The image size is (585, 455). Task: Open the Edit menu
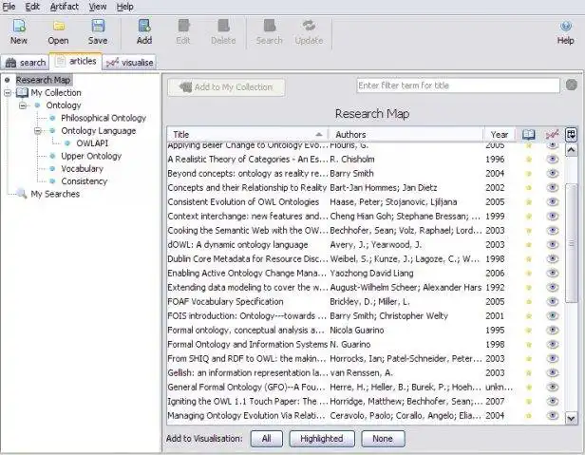pos(32,7)
